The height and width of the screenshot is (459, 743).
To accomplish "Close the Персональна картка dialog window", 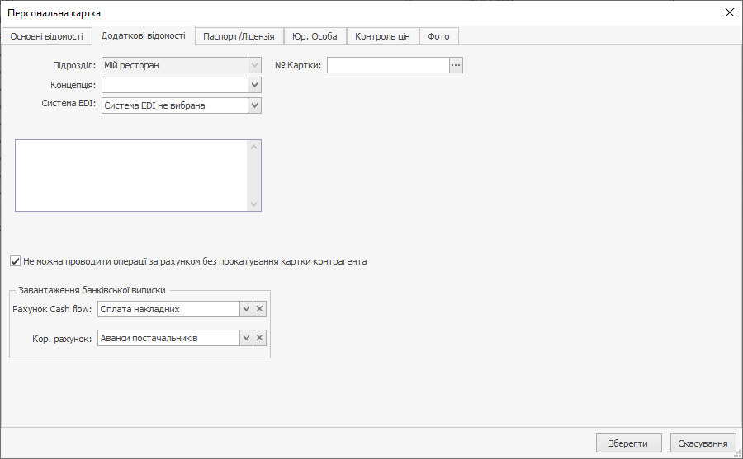I will click(729, 12).
